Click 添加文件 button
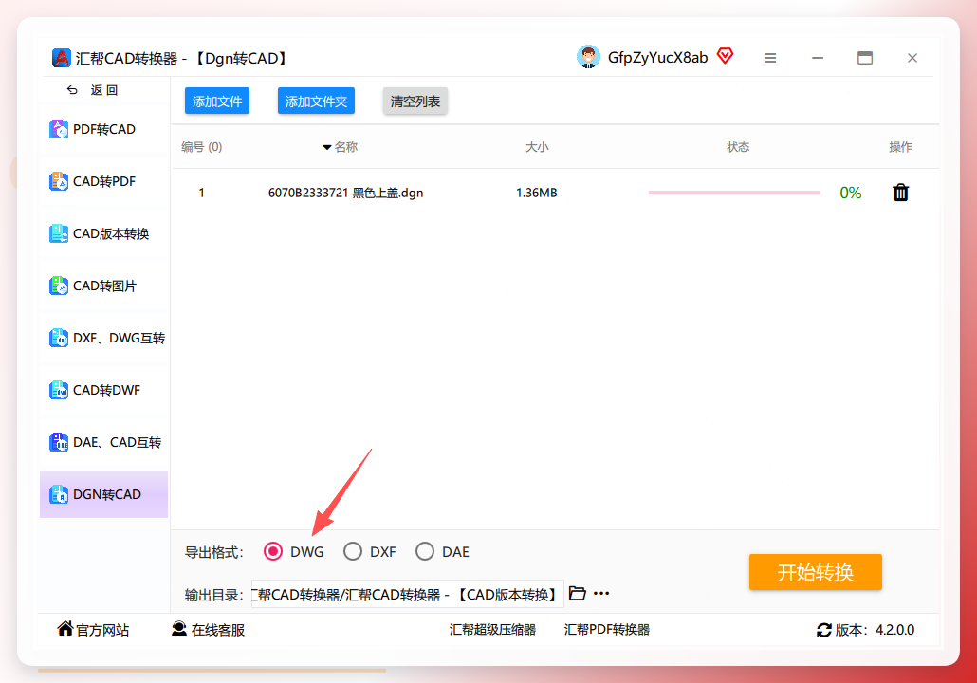977x683 pixels. tap(217, 101)
